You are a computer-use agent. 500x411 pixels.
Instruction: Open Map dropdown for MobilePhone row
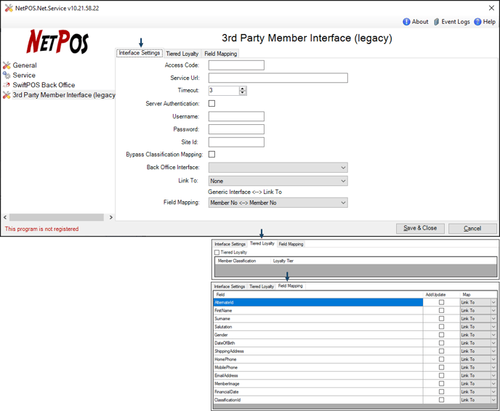point(478,367)
